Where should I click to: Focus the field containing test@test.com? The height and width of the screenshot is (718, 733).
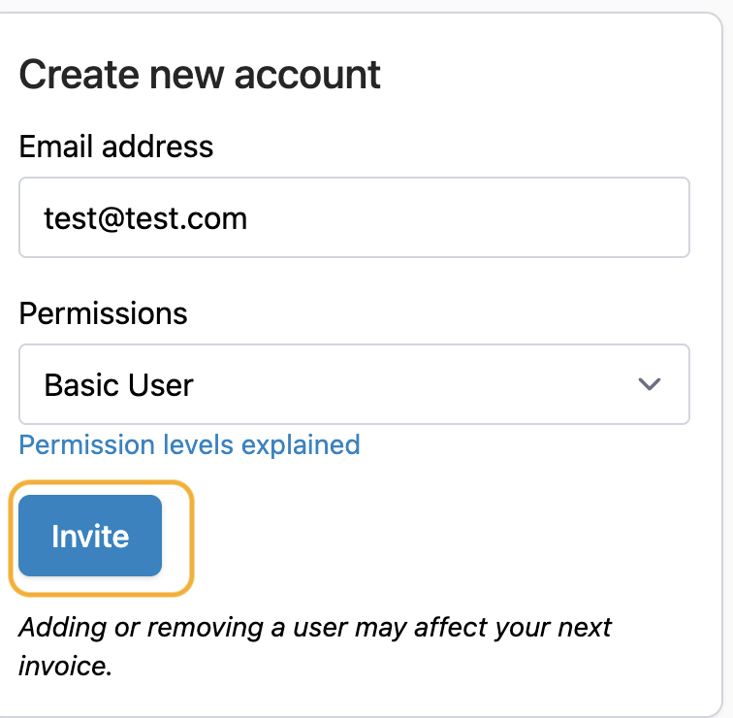[x=354, y=217]
